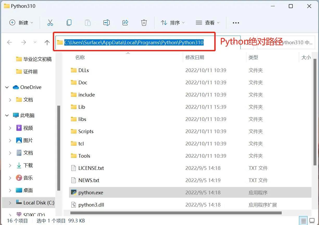Expand the OneDrive tree node
Image resolution: width=319 pixels, height=225 pixels.
(x=7, y=87)
